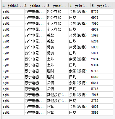The image size is (115, 119).
Task: Select the 投资 cell in the 5933 row
Action: tap(57, 47)
